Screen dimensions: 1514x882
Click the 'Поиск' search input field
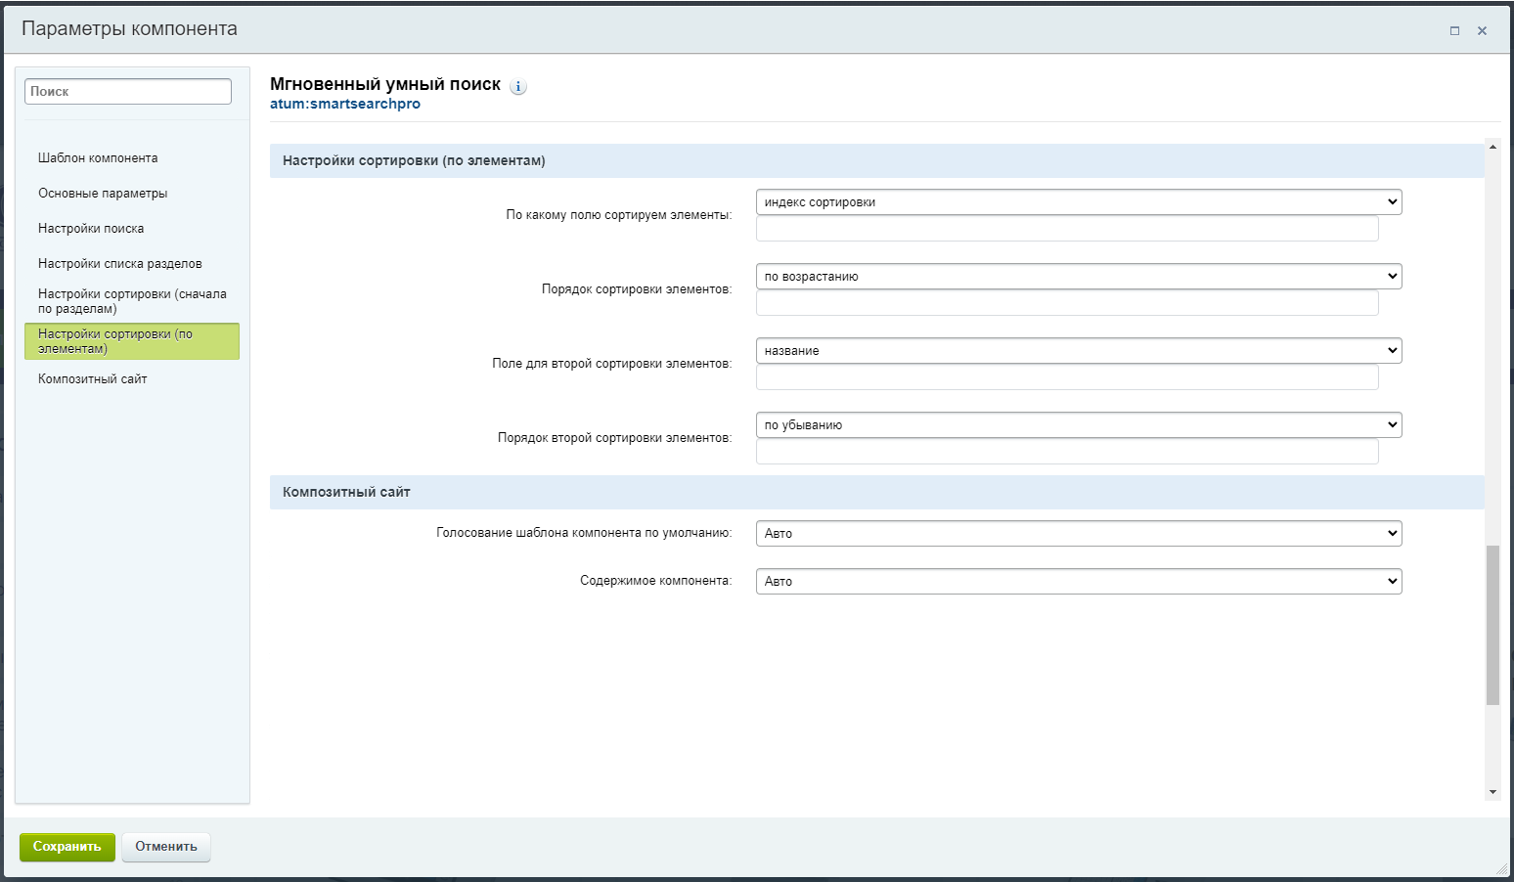(x=128, y=92)
